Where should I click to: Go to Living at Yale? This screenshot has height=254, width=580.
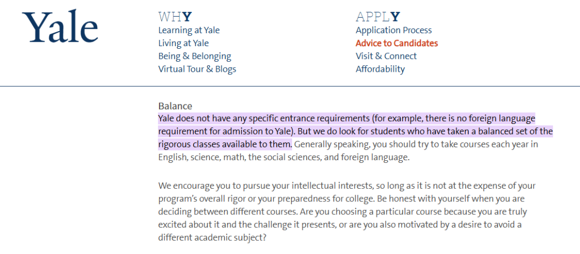click(x=183, y=43)
